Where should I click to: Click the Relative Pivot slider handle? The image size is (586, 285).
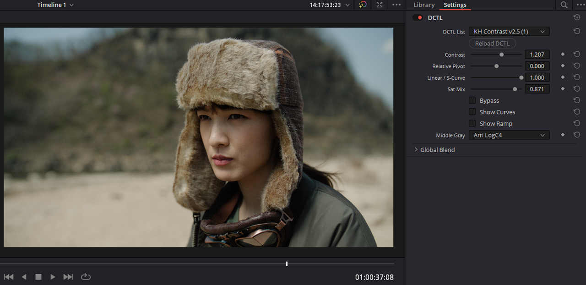(496, 66)
